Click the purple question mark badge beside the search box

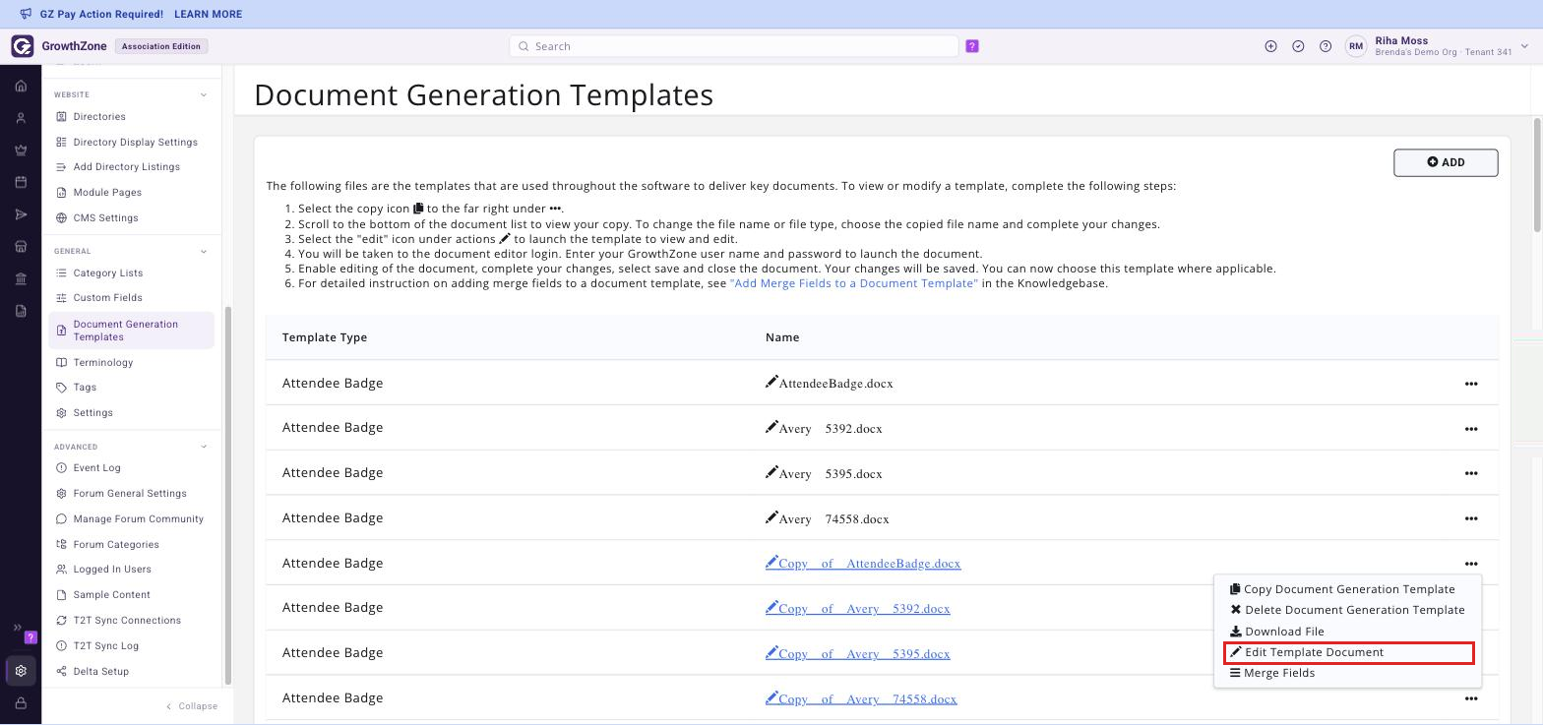(x=972, y=46)
